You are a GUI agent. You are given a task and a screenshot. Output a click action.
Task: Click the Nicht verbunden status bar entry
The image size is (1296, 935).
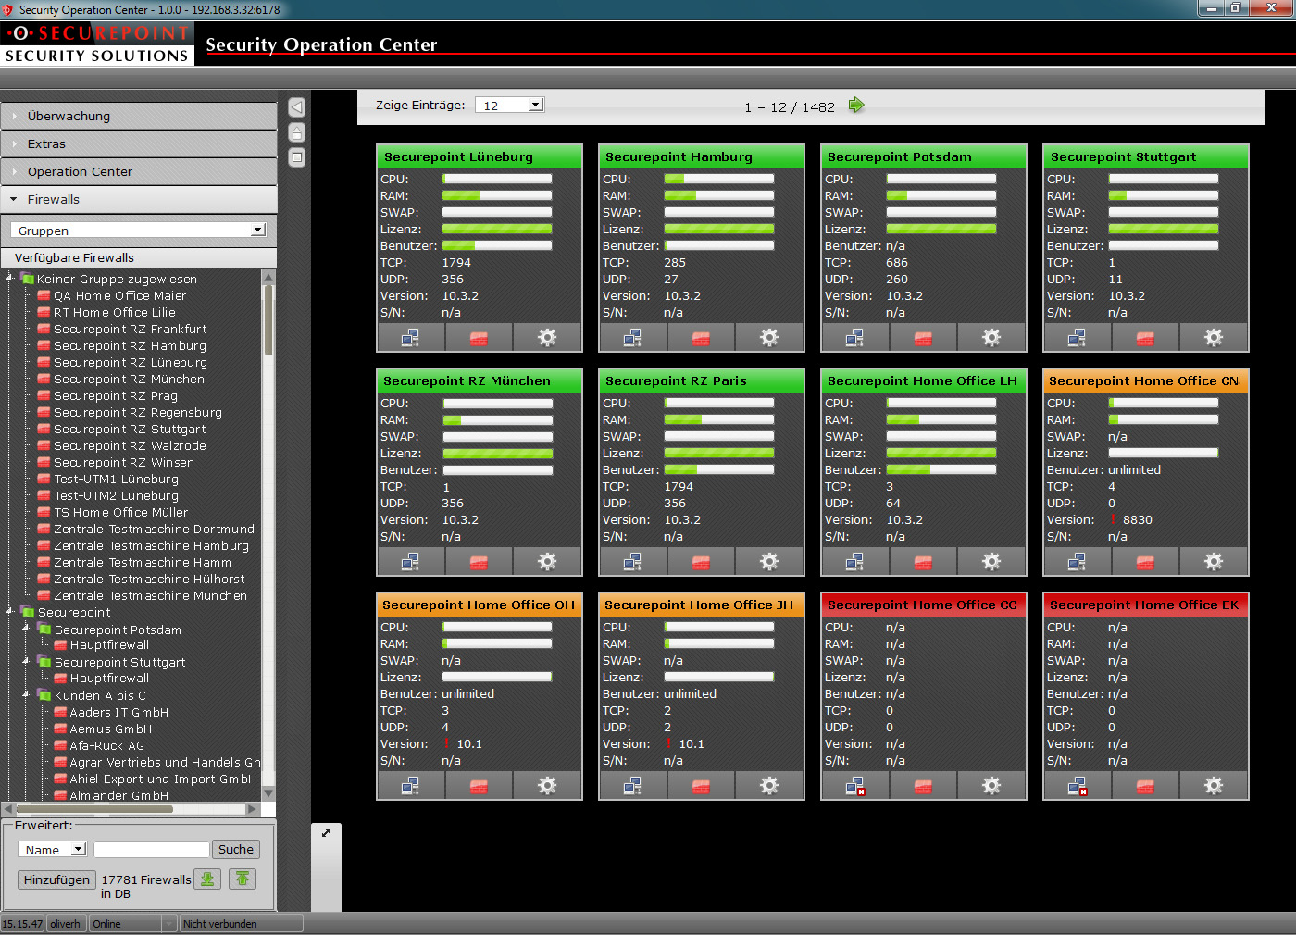[x=241, y=923]
